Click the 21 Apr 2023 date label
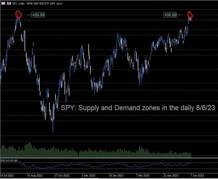218x179 pixels. 171,175
